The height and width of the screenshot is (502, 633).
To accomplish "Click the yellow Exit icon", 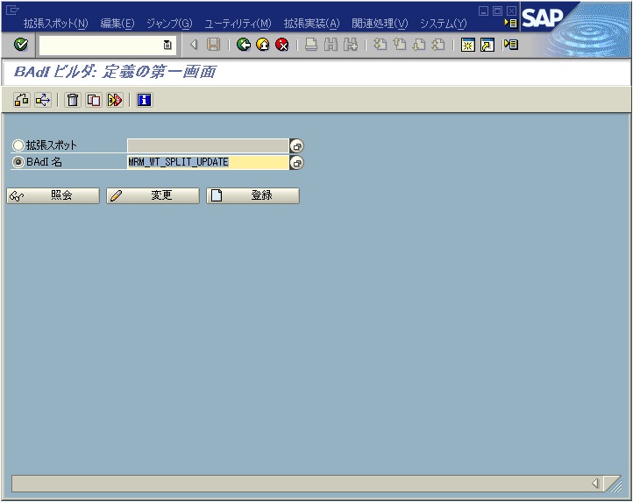I will [x=262, y=45].
